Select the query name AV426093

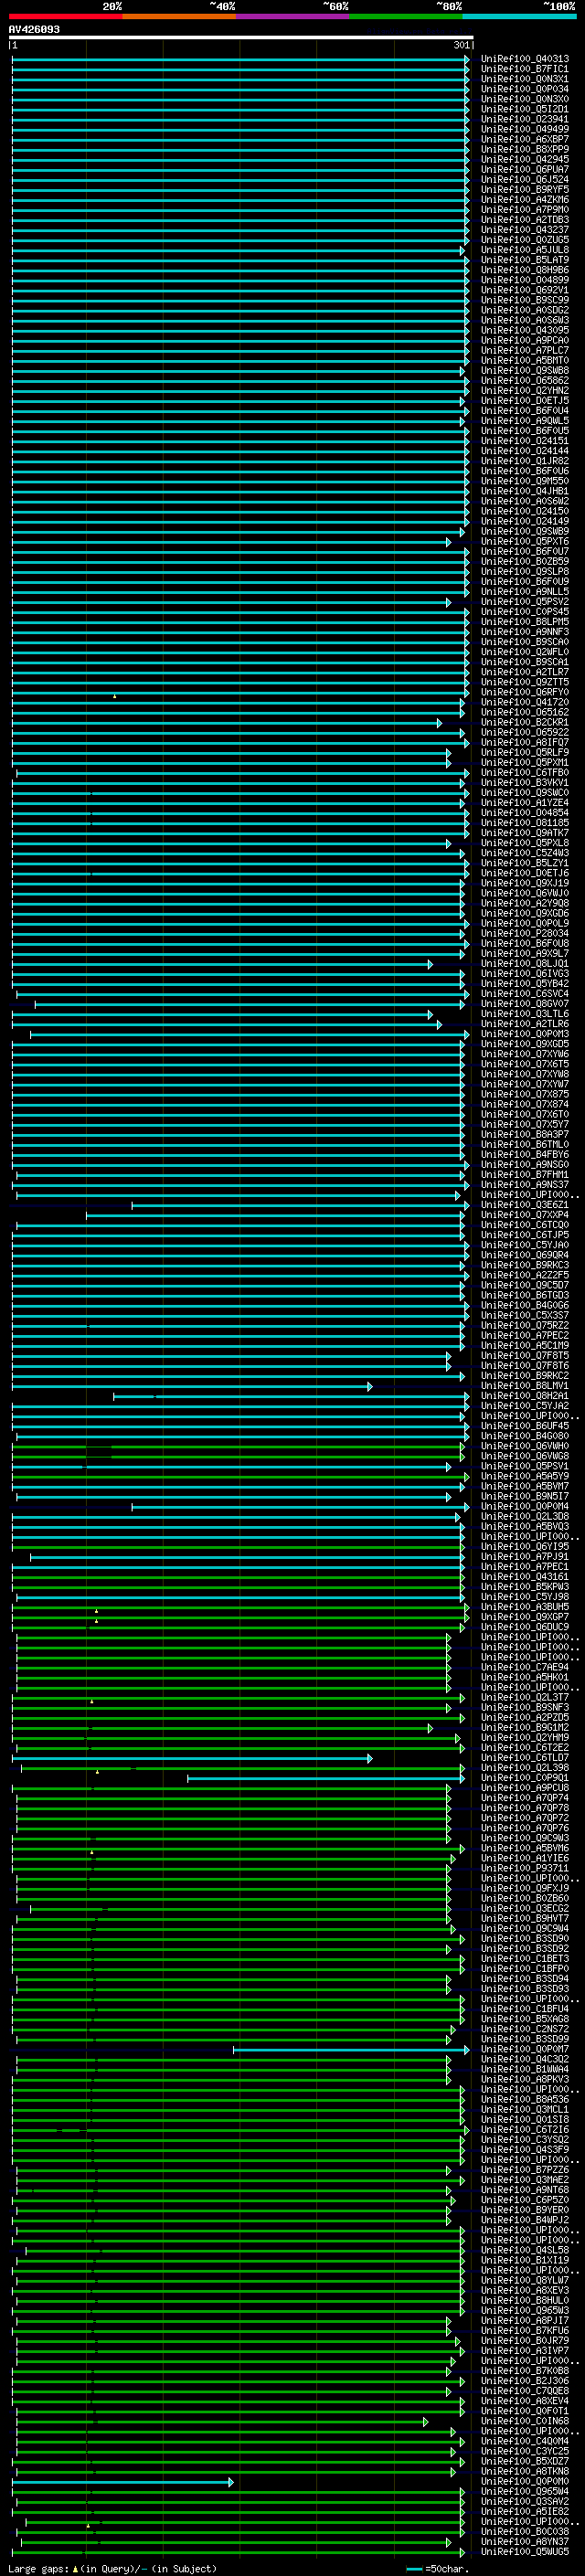tap(34, 29)
